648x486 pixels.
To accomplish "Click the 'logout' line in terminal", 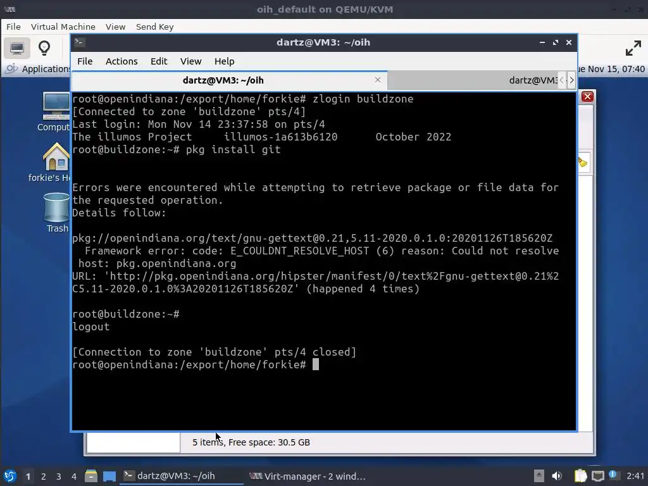I will pyautogui.click(x=91, y=327).
